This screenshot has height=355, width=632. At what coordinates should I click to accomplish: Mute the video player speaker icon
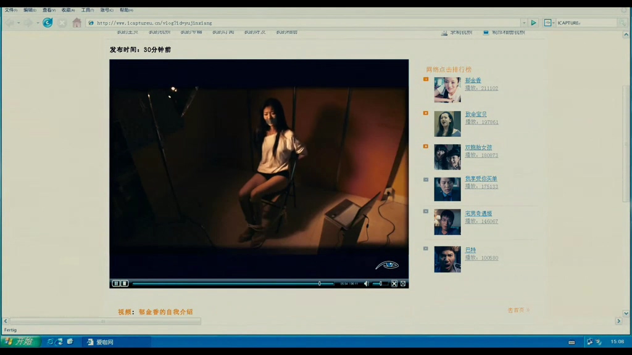click(x=366, y=284)
